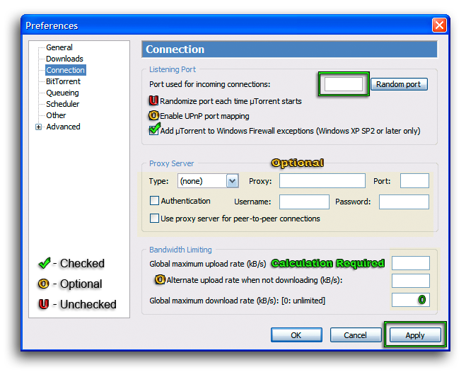Expand the Advanced tree node

[x=38, y=127]
